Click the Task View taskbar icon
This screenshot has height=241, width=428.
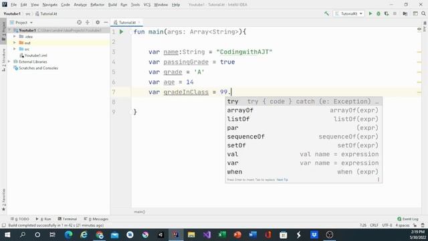point(52,235)
